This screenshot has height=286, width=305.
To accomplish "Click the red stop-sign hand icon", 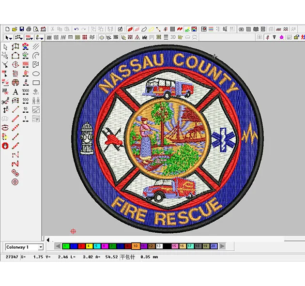I will coord(5,145).
